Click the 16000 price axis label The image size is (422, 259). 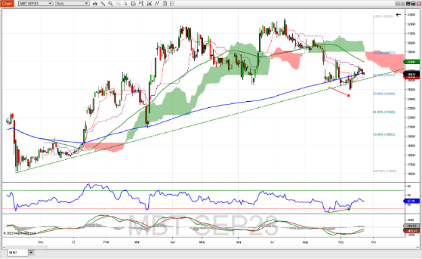coord(411,173)
